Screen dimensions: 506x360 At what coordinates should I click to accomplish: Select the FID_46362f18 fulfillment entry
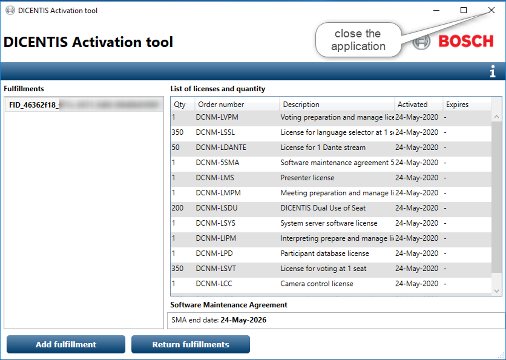[x=84, y=105]
